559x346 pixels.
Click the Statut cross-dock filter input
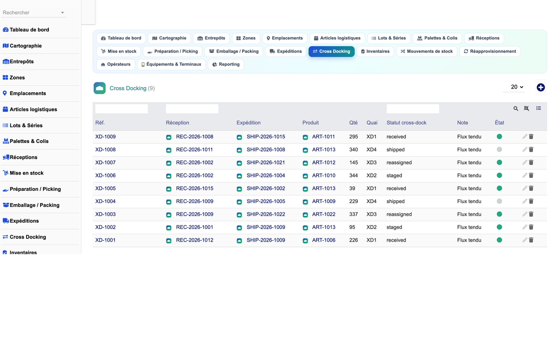pos(413,109)
